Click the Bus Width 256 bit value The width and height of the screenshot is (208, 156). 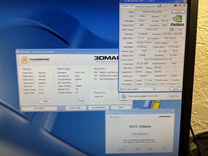tap(175, 51)
